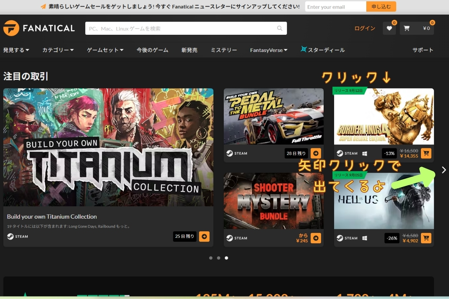Image resolution: width=449 pixels, height=299 pixels.
Task: Open the Titanium Collection banner image
Action: pyautogui.click(x=109, y=147)
